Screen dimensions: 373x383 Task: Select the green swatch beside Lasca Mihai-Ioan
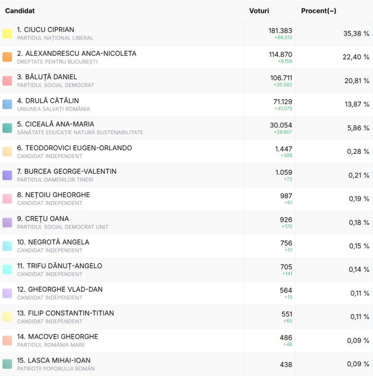coord(7,364)
